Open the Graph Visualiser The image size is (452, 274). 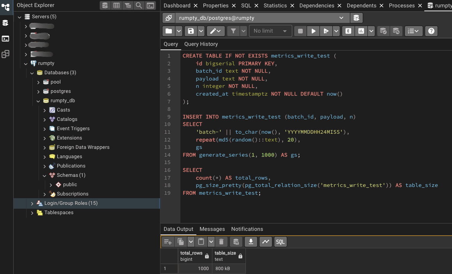pos(266,242)
